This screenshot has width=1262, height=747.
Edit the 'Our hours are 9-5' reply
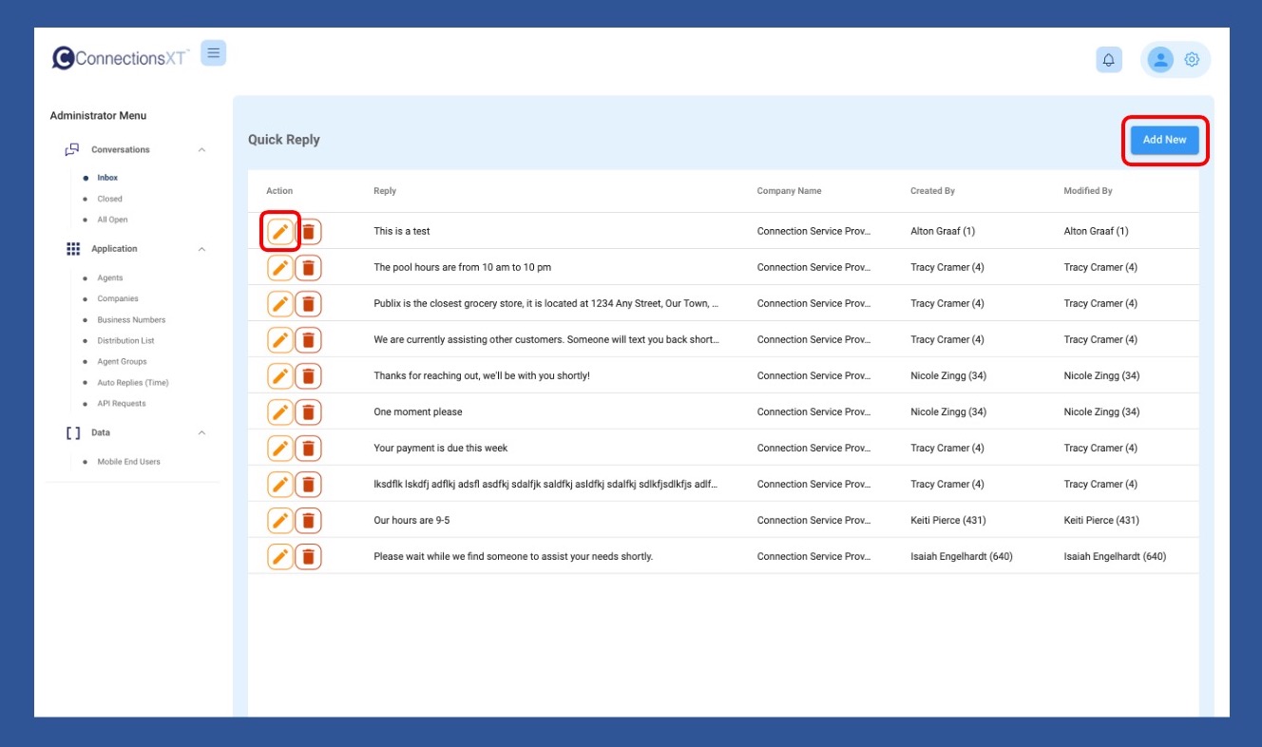[280, 521]
